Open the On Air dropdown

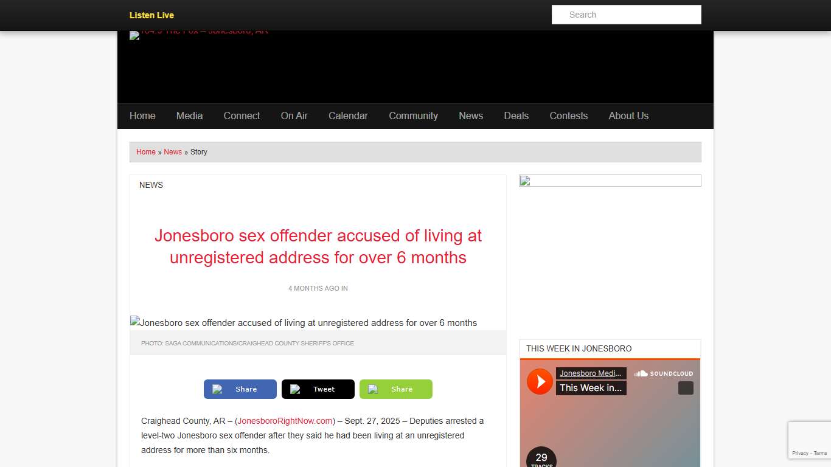pos(294,116)
